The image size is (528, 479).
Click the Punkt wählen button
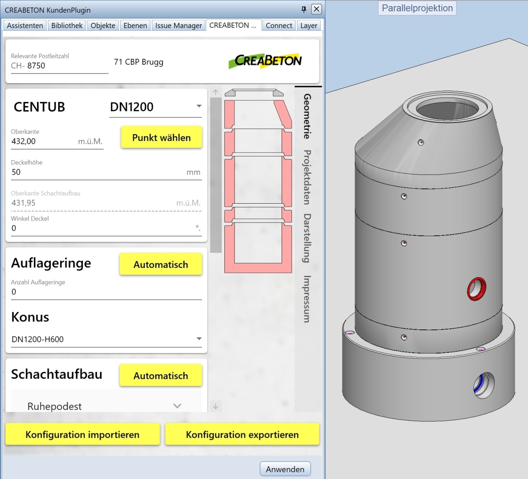click(161, 137)
